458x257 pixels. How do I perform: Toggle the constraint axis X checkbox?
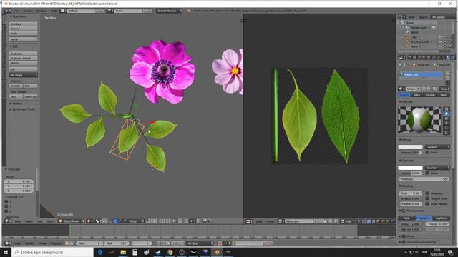tap(6, 201)
